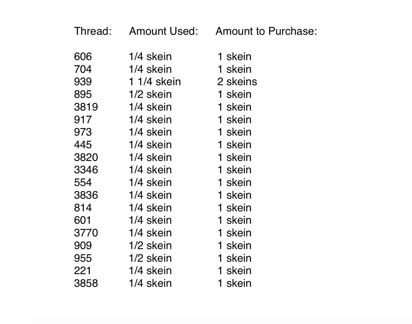Click the "Thread:" column header
The image size is (412, 324).
[93, 31]
